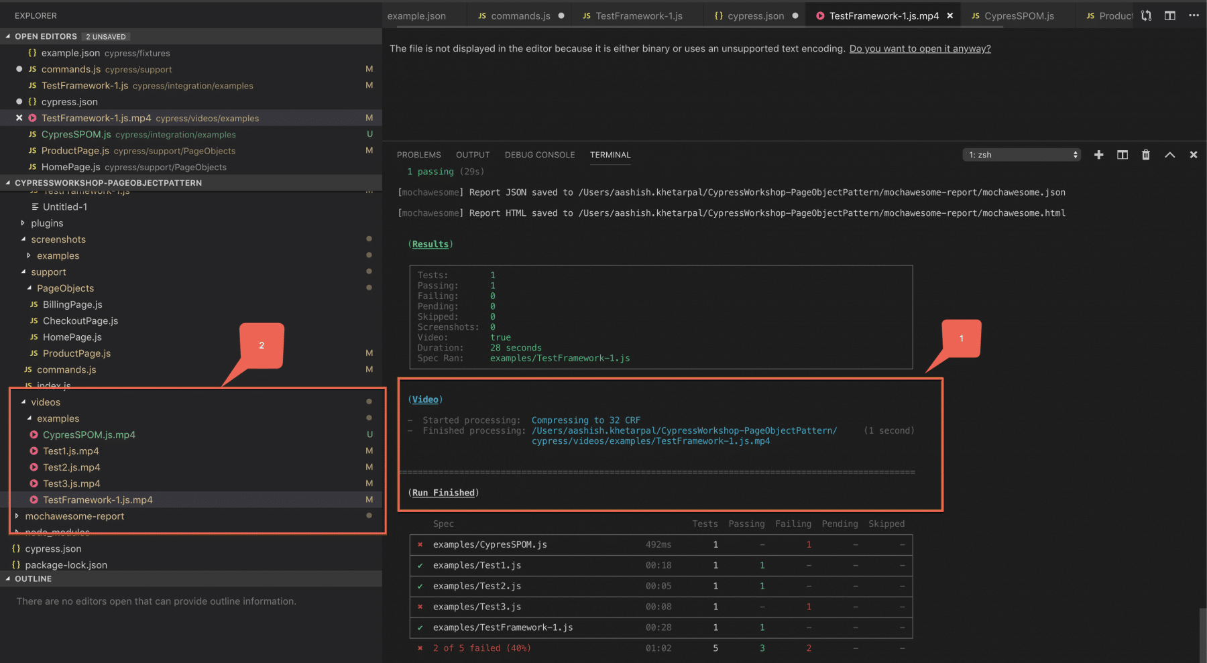
Task: Split the editor to the right
Action: [1170, 15]
